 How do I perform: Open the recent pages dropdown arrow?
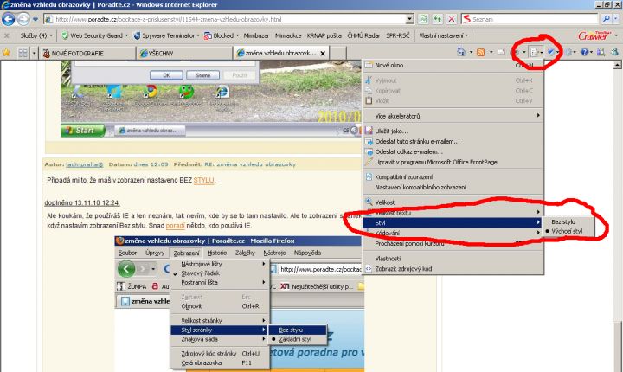35,19
